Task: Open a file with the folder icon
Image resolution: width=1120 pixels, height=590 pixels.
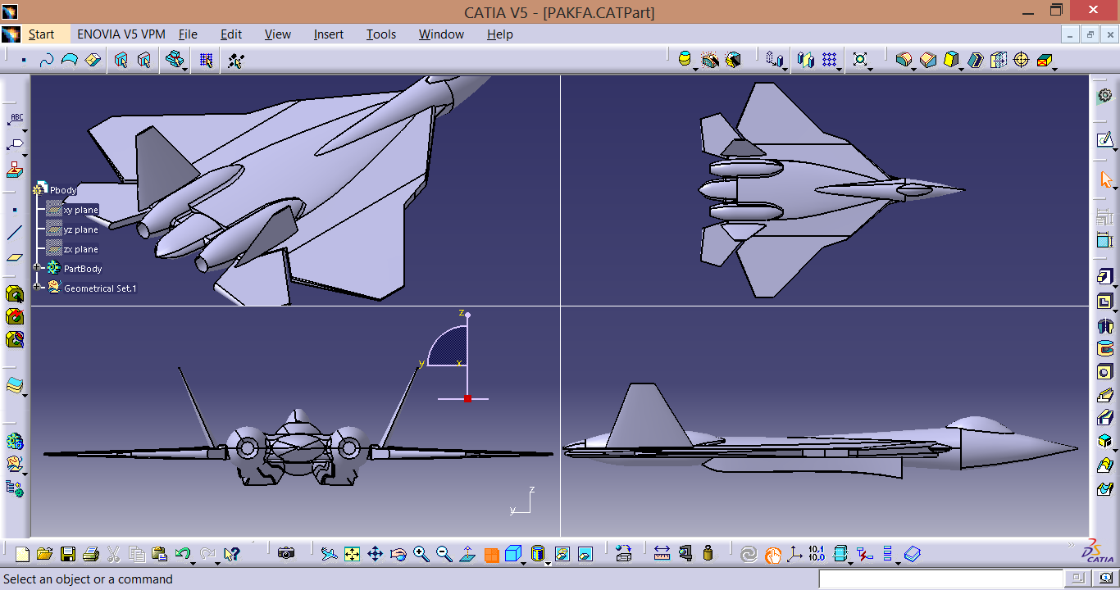Action: 44,554
